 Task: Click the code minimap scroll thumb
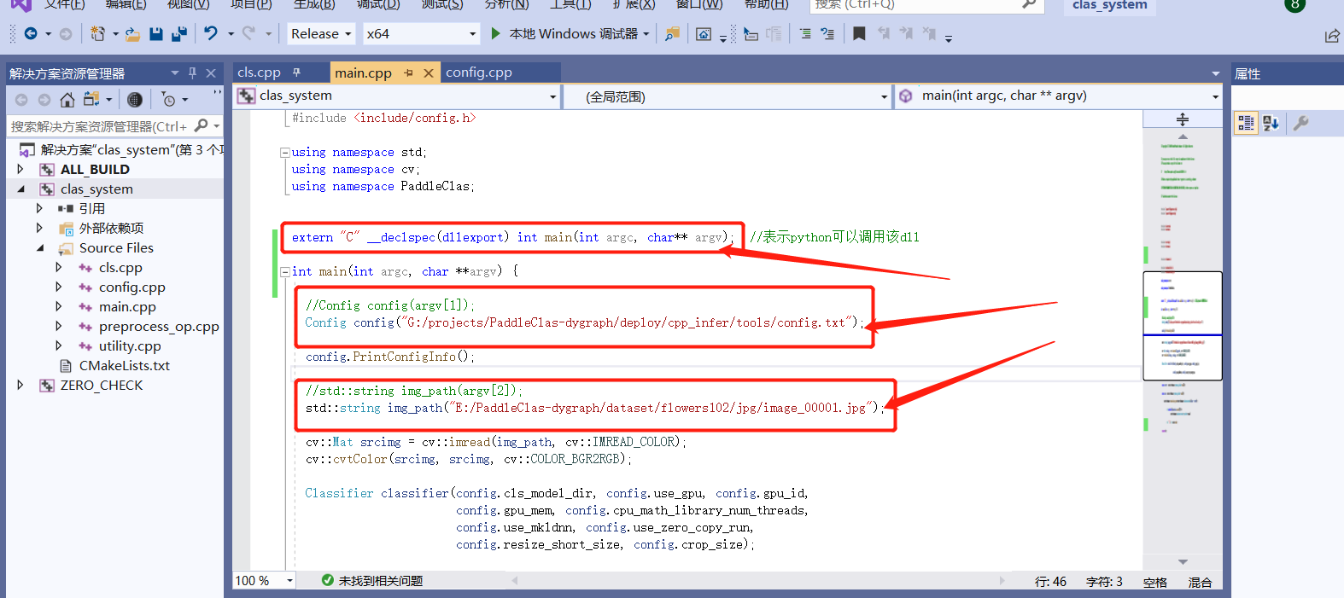tap(1183, 325)
